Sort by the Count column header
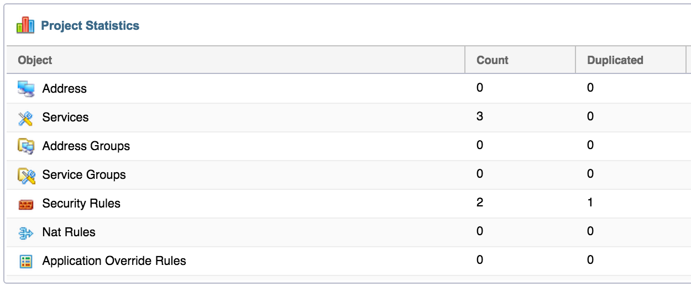This screenshot has width=691, height=287. click(492, 60)
